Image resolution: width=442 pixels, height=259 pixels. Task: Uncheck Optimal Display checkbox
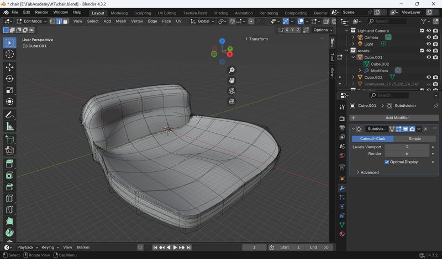[387, 162]
